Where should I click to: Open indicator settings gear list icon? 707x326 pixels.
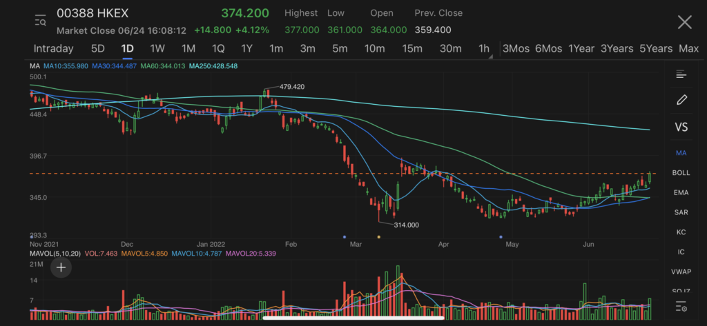(681, 307)
